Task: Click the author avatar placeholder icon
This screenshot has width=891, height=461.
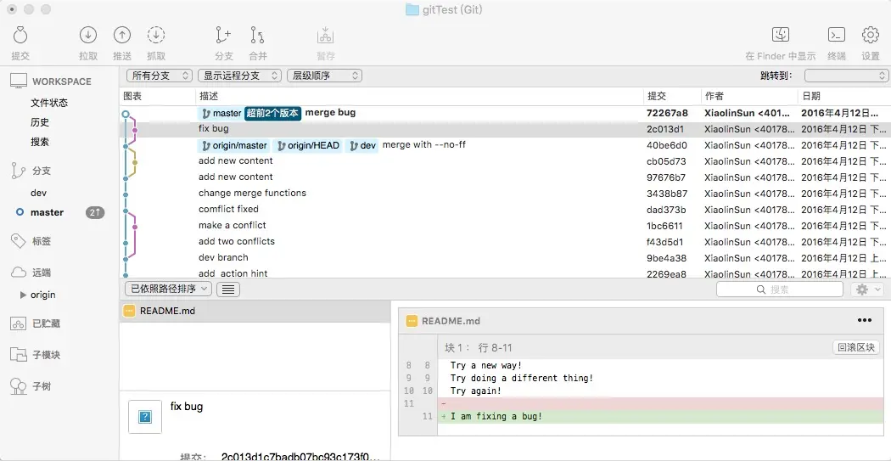Action: [145, 417]
